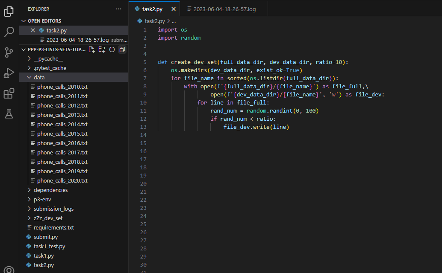Refresh the explorer file tree
The height and width of the screenshot is (273, 442).
[x=112, y=49]
